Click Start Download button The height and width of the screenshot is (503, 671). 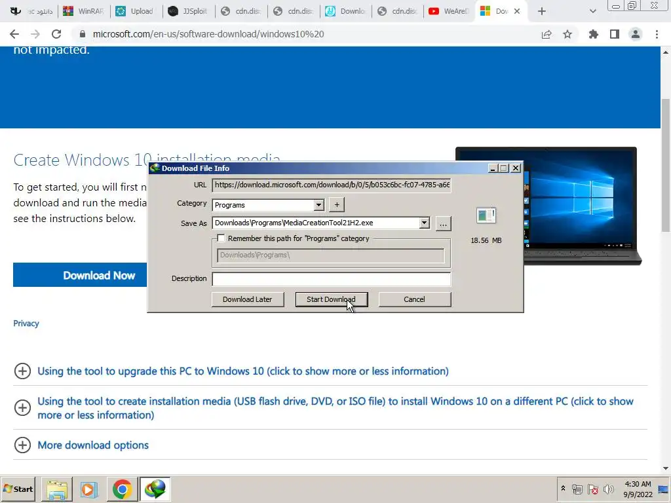[331, 299]
